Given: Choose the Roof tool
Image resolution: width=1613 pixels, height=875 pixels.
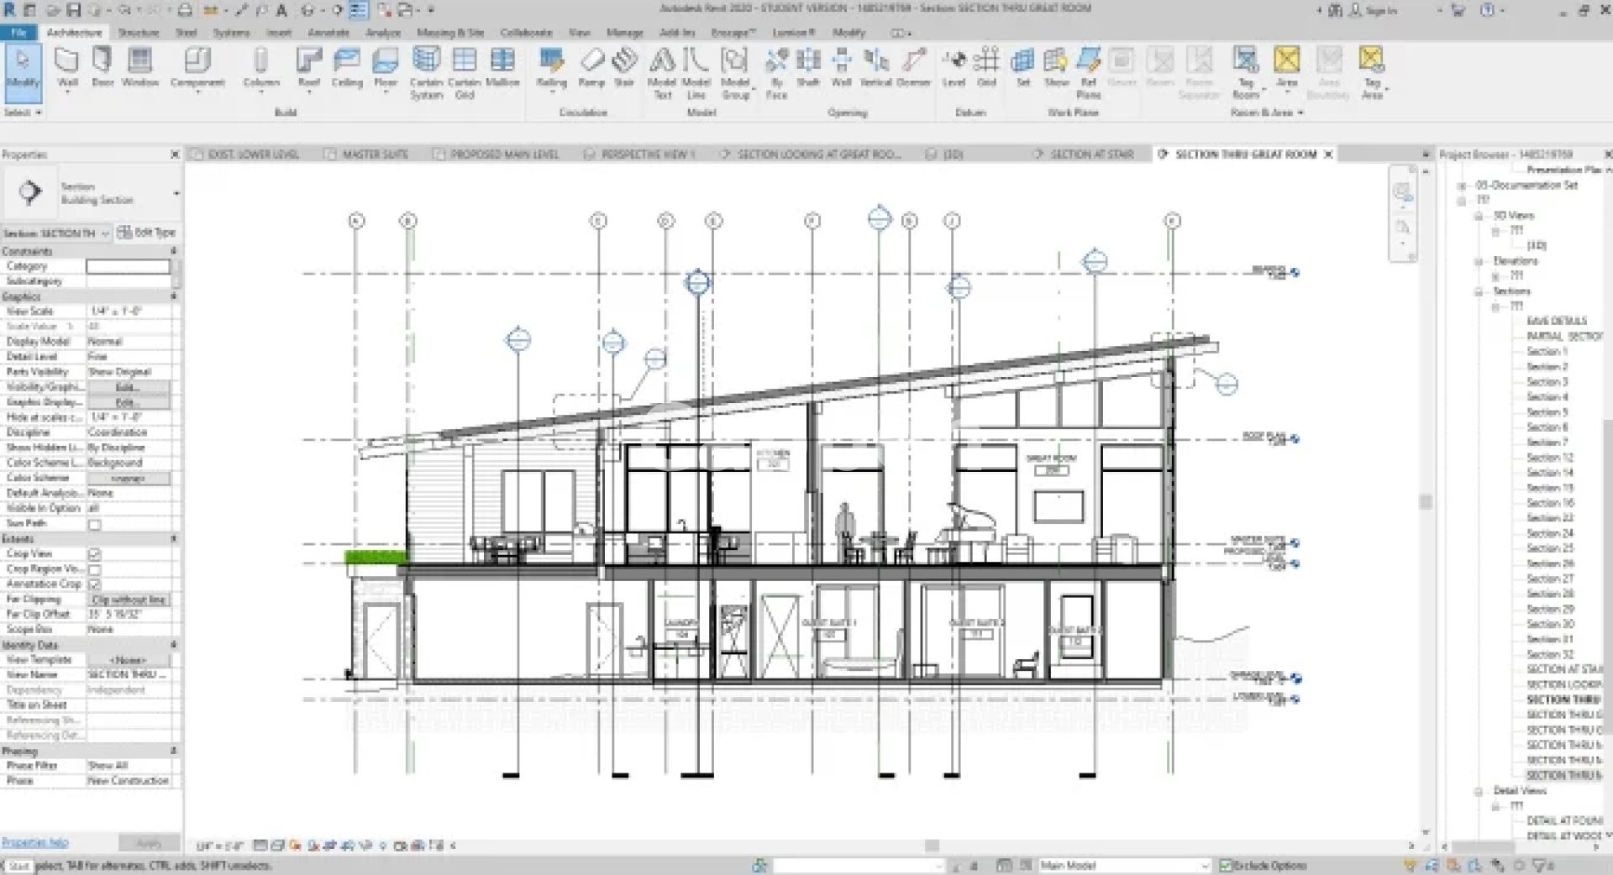Looking at the screenshot, I should pos(308,67).
